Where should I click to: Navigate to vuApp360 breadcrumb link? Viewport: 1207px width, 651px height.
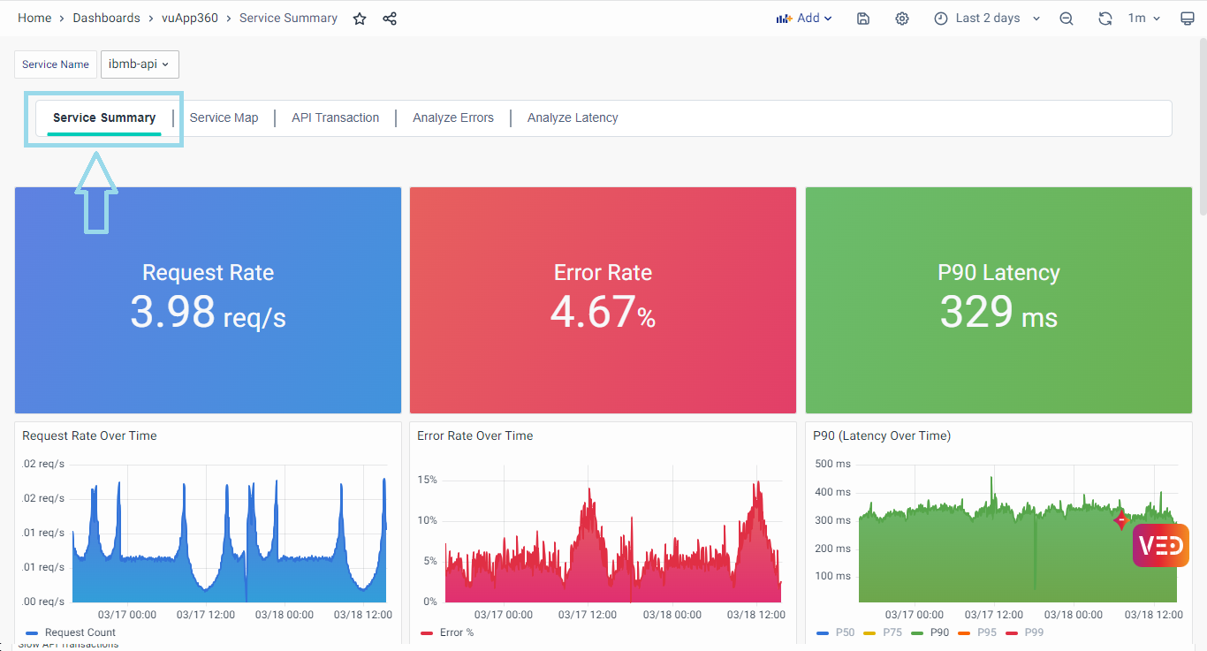point(189,19)
